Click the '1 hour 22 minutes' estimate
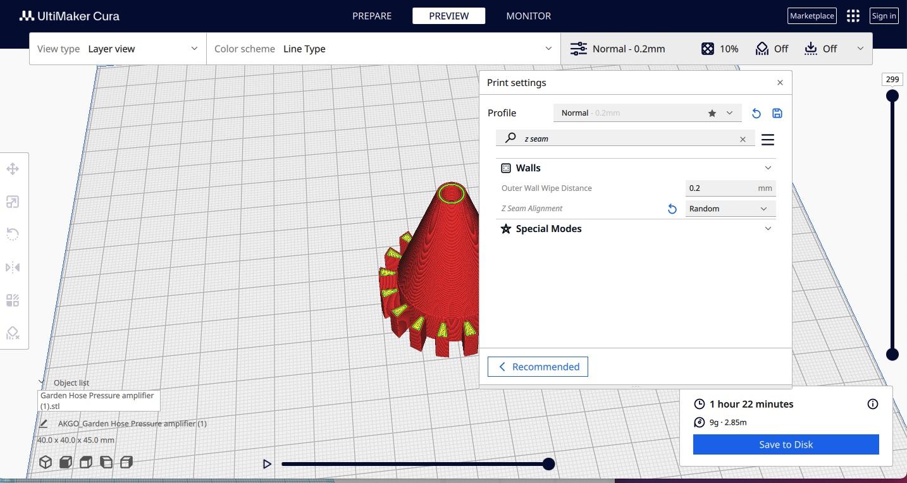Image resolution: width=907 pixels, height=483 pixels. (x=751, y=404)
